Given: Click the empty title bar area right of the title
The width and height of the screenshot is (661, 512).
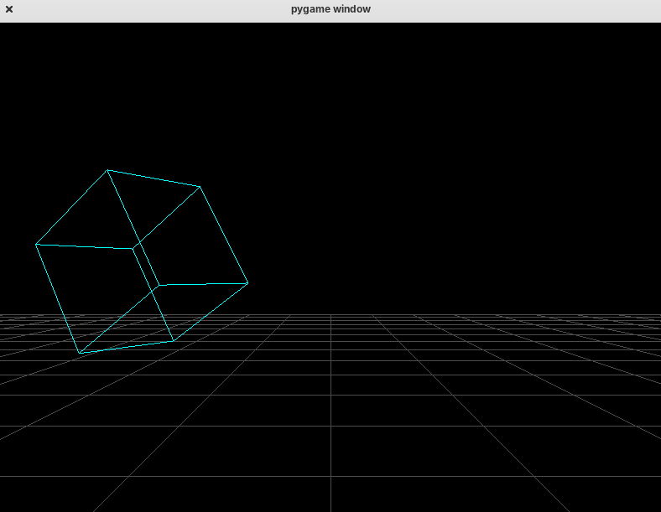Looking at the screenshot, I should pos(520,9).
